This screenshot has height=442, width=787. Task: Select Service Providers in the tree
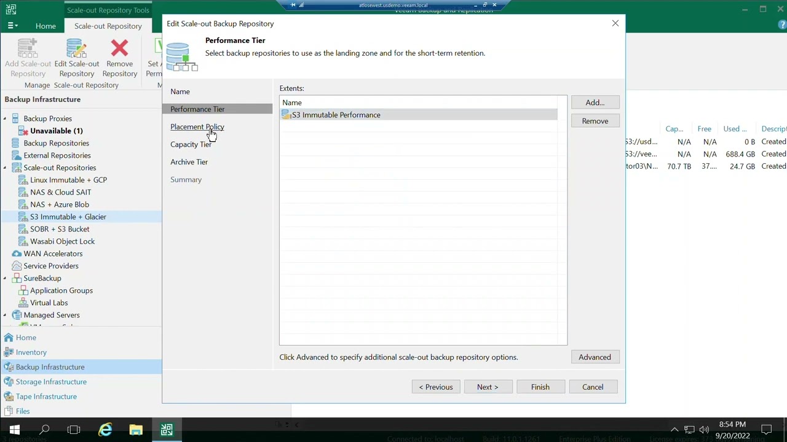point(50,266)
